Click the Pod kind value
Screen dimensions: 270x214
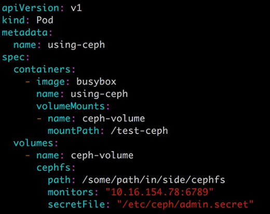45,20
